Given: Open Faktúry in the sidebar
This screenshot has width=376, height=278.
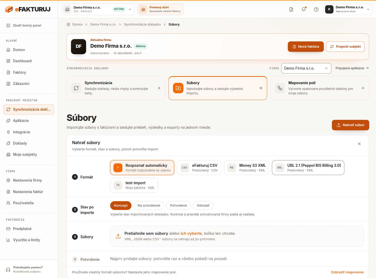Looking at the screenshot, I should 29,72.
